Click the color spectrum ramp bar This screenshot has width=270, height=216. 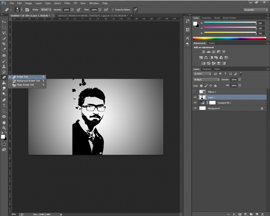click(x=229, y=38)
